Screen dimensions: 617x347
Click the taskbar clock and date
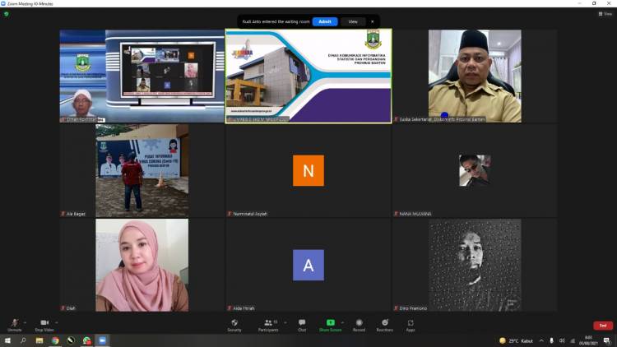588,340
